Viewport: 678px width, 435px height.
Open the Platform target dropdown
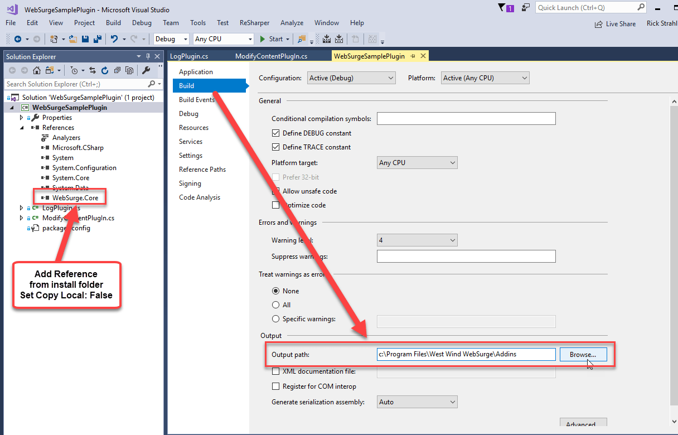[x=417, y=163]
